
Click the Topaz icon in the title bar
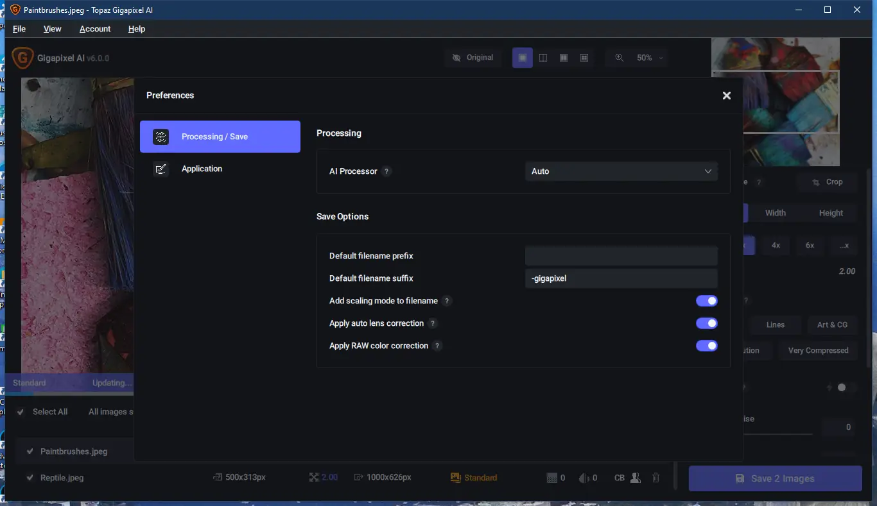point(15,10)
